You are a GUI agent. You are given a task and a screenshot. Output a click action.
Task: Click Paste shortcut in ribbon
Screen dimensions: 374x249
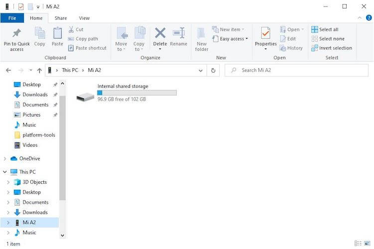point(87,48)
